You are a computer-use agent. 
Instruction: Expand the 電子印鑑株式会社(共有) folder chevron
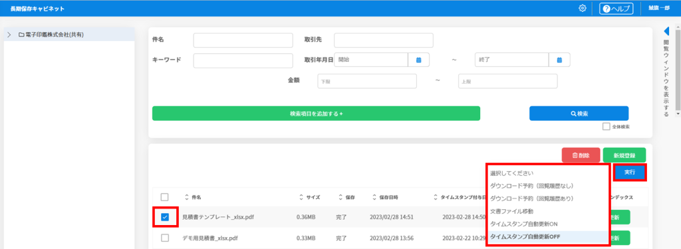[9, 35]
